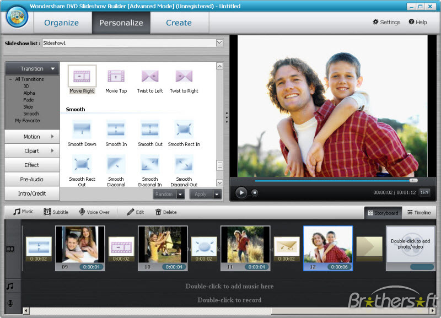441x318 pixels.
Task: Click the preview progress slider handle
Action: (413, 181)
